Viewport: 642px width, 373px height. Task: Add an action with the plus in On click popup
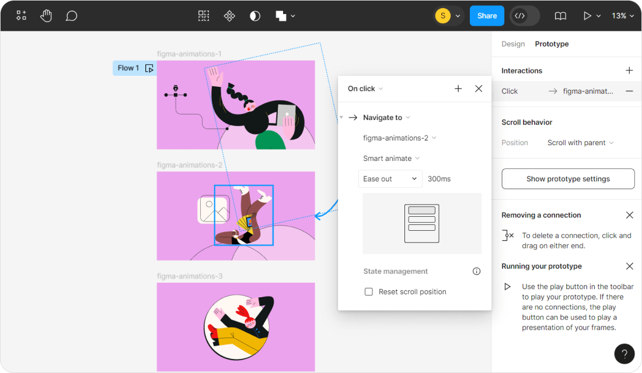(458, 89)
